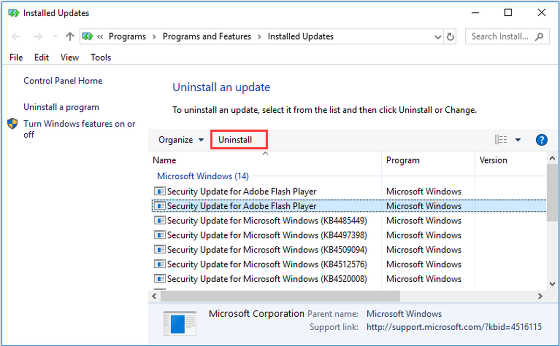Click the Forward navigation arrow

point(38,36)
